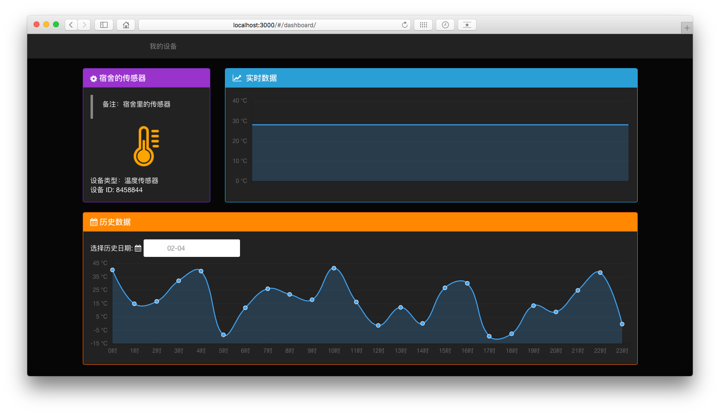Screen dimensions: 720x415
Task: Click the 选择历史日期 label
Action: click(x=111, y=248)
